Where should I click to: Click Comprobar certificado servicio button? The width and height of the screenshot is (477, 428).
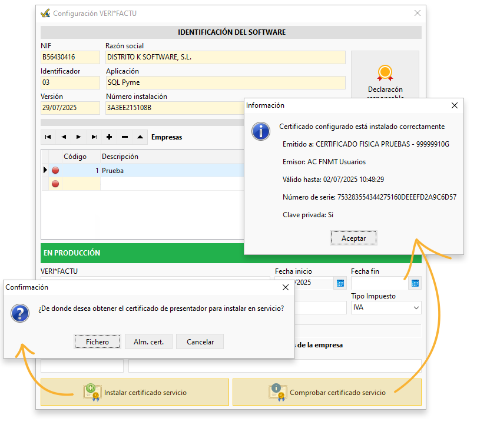click(327, 392)
